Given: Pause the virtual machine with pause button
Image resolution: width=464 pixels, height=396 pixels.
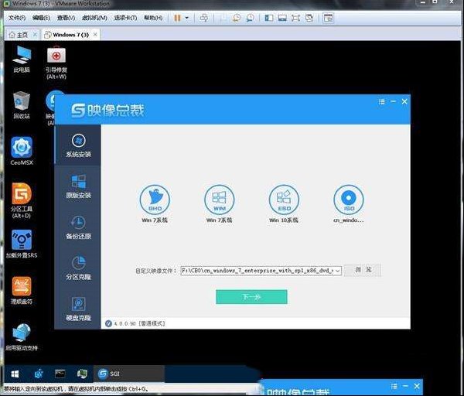Looking at the screenshot, I should pos(177,18).
